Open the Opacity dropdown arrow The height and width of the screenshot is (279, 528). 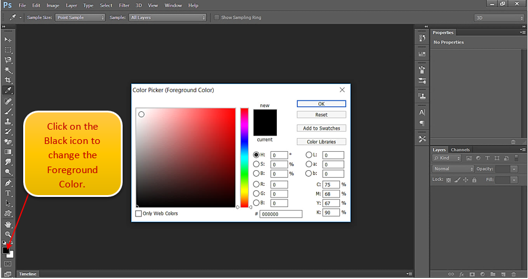[x=514, y=169]
